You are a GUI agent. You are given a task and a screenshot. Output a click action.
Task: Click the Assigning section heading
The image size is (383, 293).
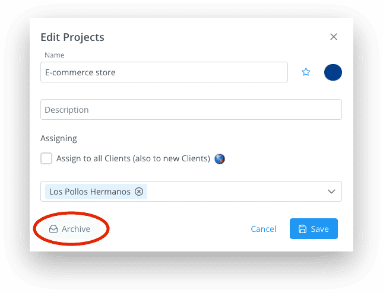pos(59,139)
